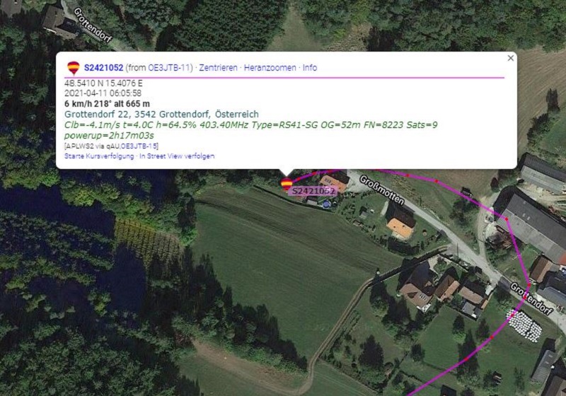Click the balloon icon in the popup header
The height and width of the screenshot is (396, 566).
point(74,68)
